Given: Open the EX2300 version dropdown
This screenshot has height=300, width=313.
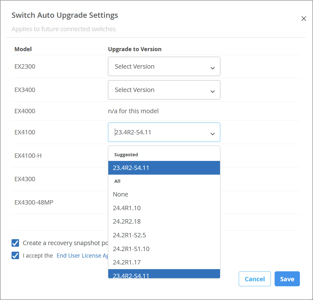Looking at the screenshot, I should click(164, 66).
